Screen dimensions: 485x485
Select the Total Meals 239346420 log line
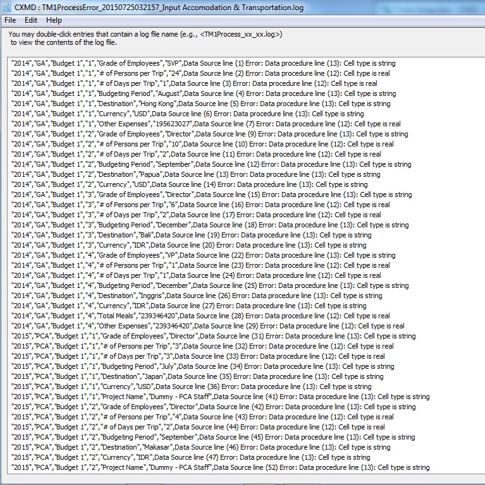point(200,316)
